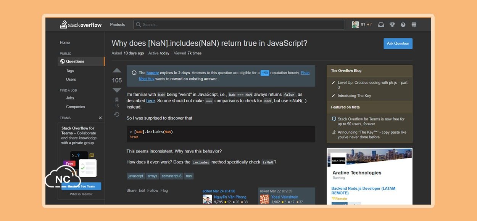Open Nguyễn Văn Phong's profile link
This screenshot has height=221, width=477.
230,197
